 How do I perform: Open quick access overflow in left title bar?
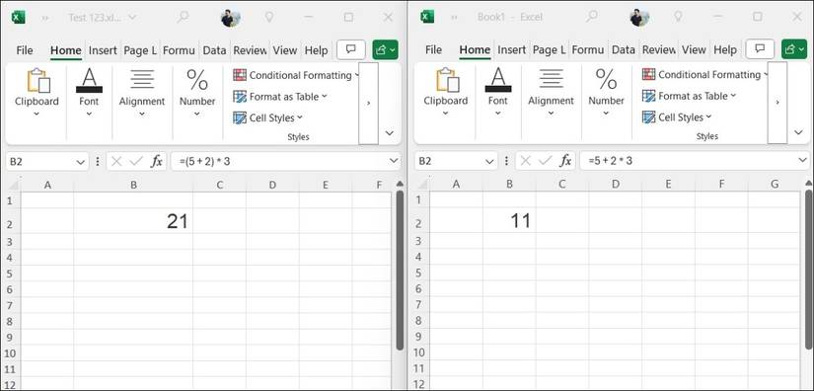45,18
